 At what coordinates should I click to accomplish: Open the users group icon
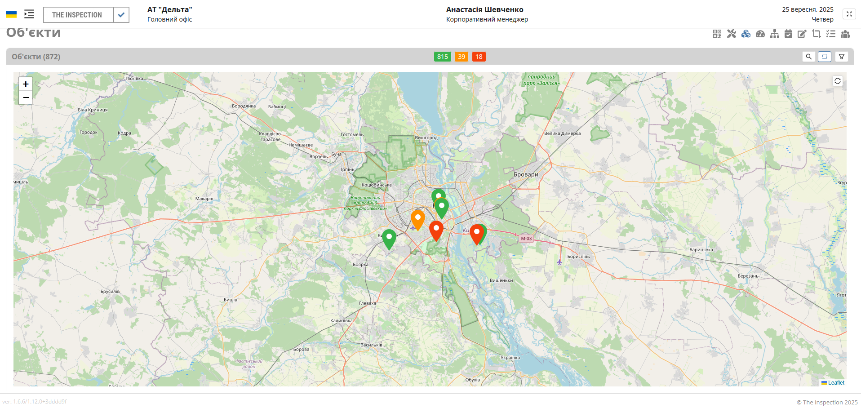click(x=845, y=34)
